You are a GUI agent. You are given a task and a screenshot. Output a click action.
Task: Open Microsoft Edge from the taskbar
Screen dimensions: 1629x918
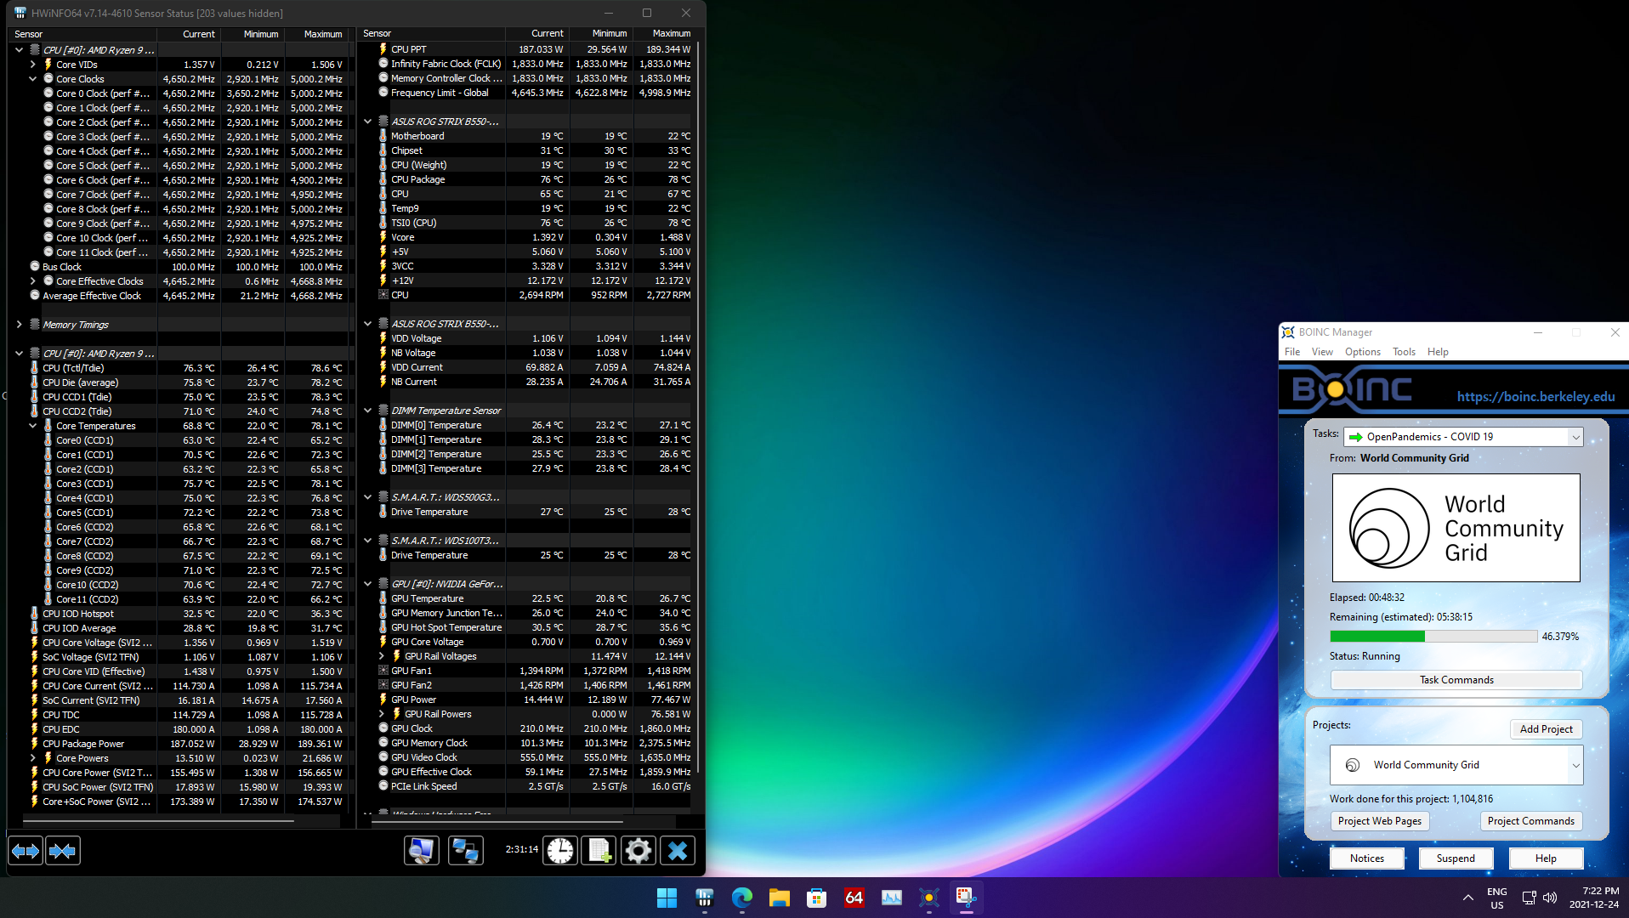(x=742, y=898)
